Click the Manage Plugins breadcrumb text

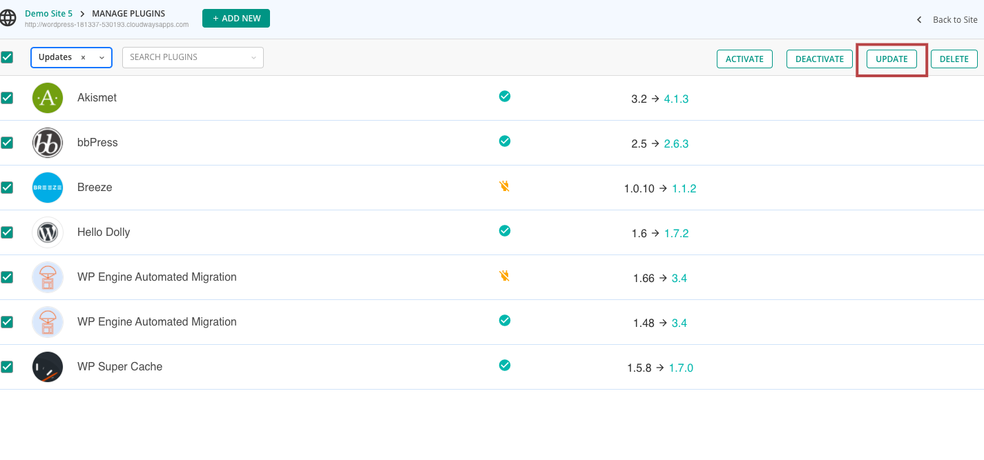point(128,13)
